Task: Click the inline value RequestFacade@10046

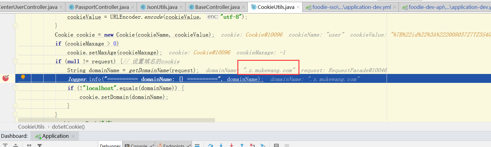Action: [x=358, y=70]
